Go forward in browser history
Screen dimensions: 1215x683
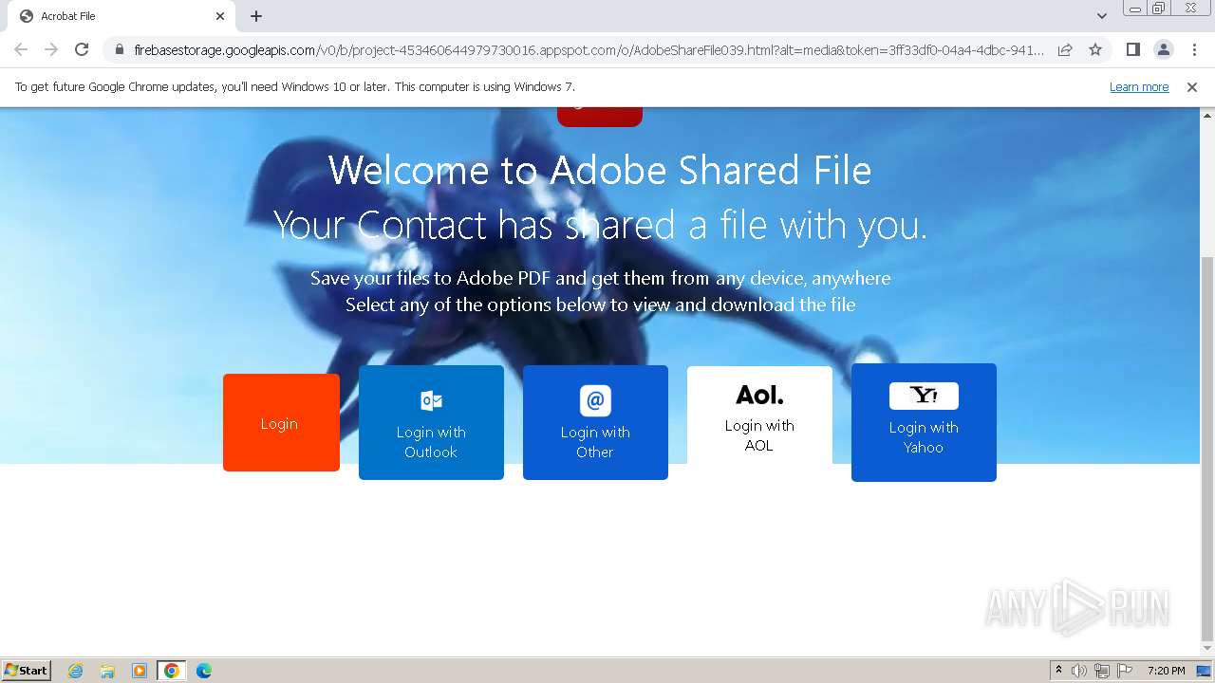coord(51,49)
